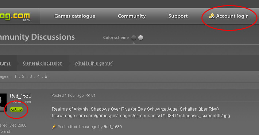Select the dark color scheme circle
The width and height of the screenshot is (259, 135).
tap(134, 38)
